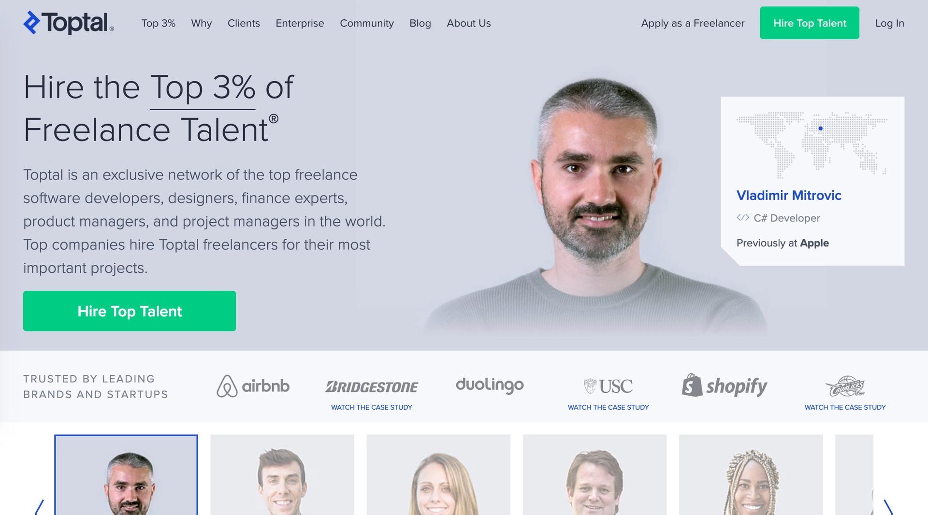Image resolution: width=928 pixels, height=515 pixels.
Task: Go to the Community page
Action: pyautogui.click(x=367, y=23)
